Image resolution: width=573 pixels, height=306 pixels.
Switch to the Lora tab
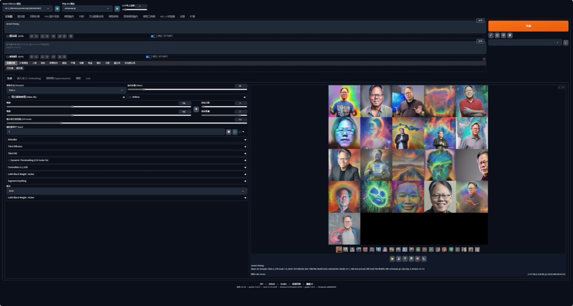pyautogui.click(x=88, y=78)
